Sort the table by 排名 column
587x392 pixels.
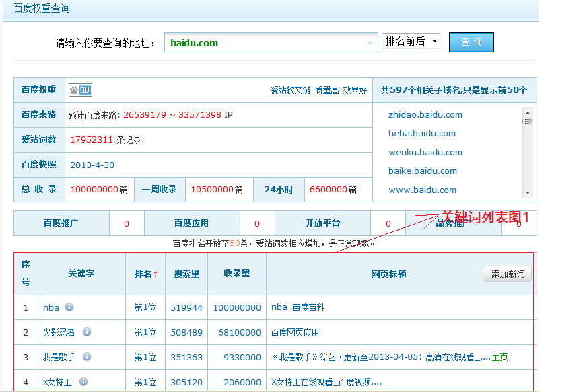[x=146, y=274]
